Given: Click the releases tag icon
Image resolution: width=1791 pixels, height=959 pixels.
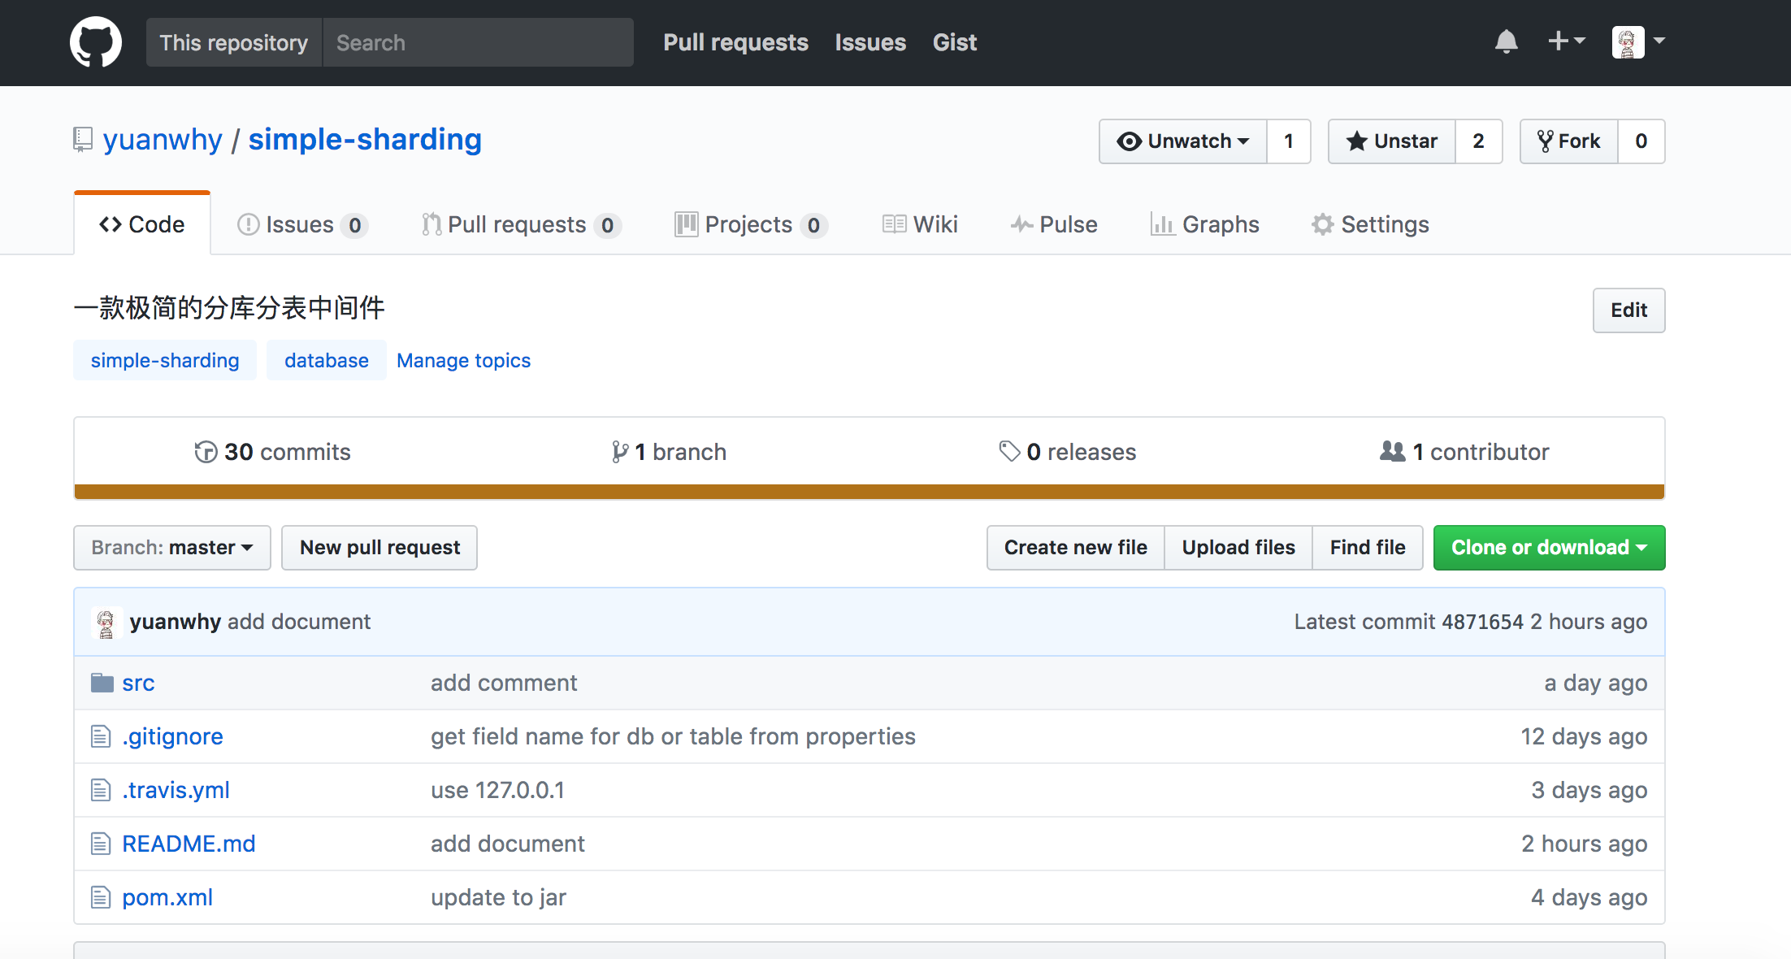Looking at the screenshot, I should [1009, 452].
